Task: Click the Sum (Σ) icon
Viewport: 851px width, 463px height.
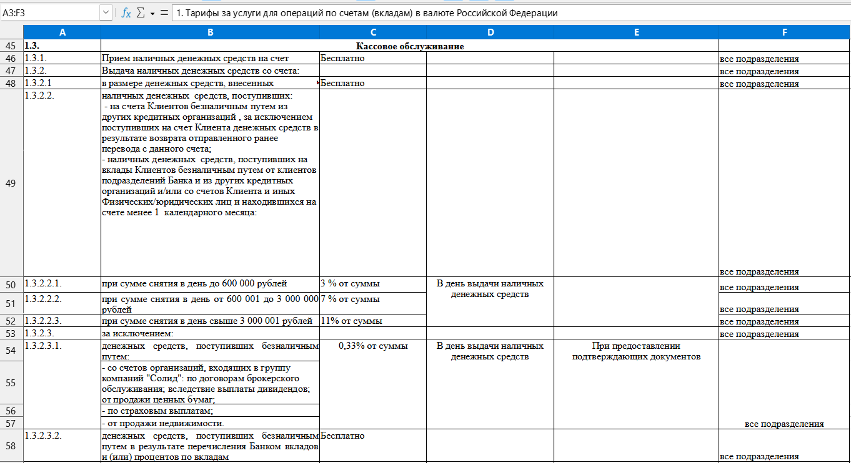Action: [x=141, y=12]
